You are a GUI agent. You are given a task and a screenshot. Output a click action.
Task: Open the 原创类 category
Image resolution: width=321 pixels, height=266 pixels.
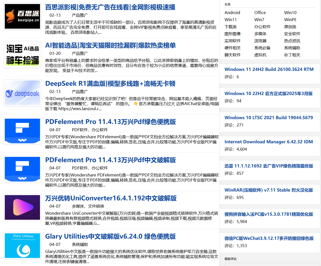290,27
